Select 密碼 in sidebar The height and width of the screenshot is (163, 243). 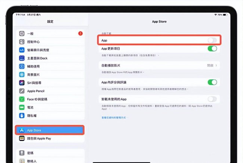coord(50,153)
